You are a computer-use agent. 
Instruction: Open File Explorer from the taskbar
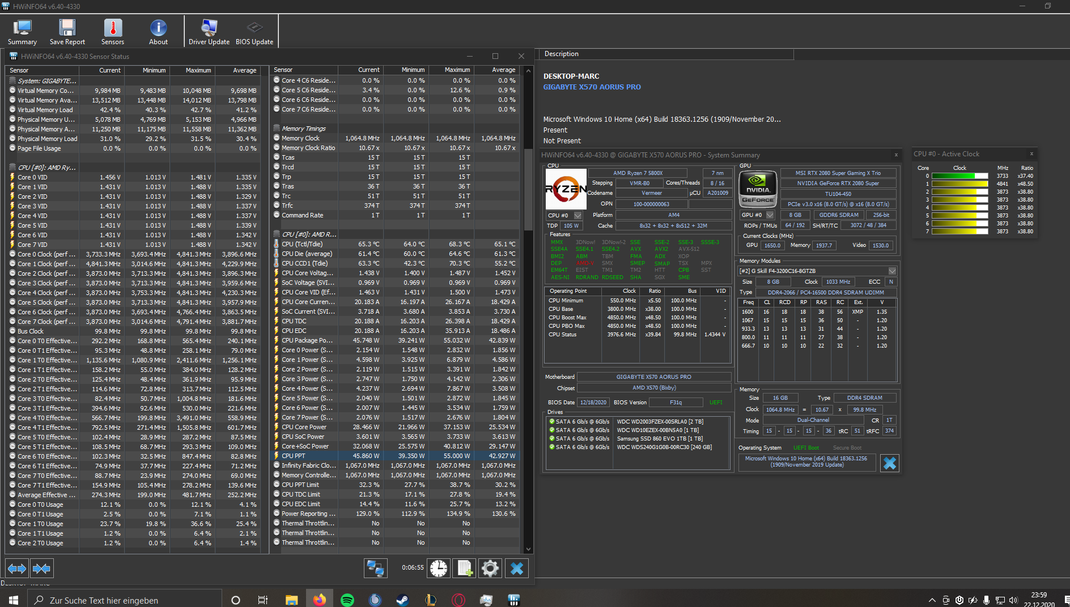(291, 600)
